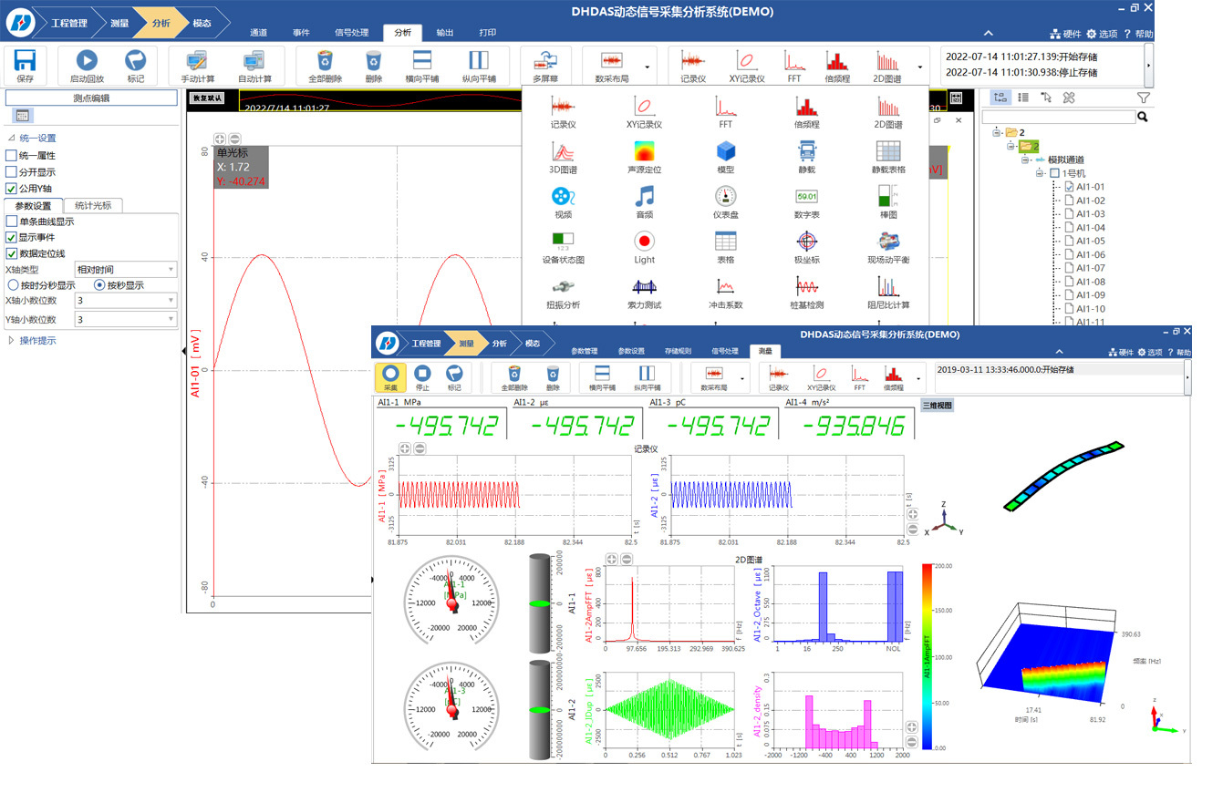Select the Light indicator icon
The width and height of the screenshot is (1223, 803).
pyautogui.click(x=644, y=242)
